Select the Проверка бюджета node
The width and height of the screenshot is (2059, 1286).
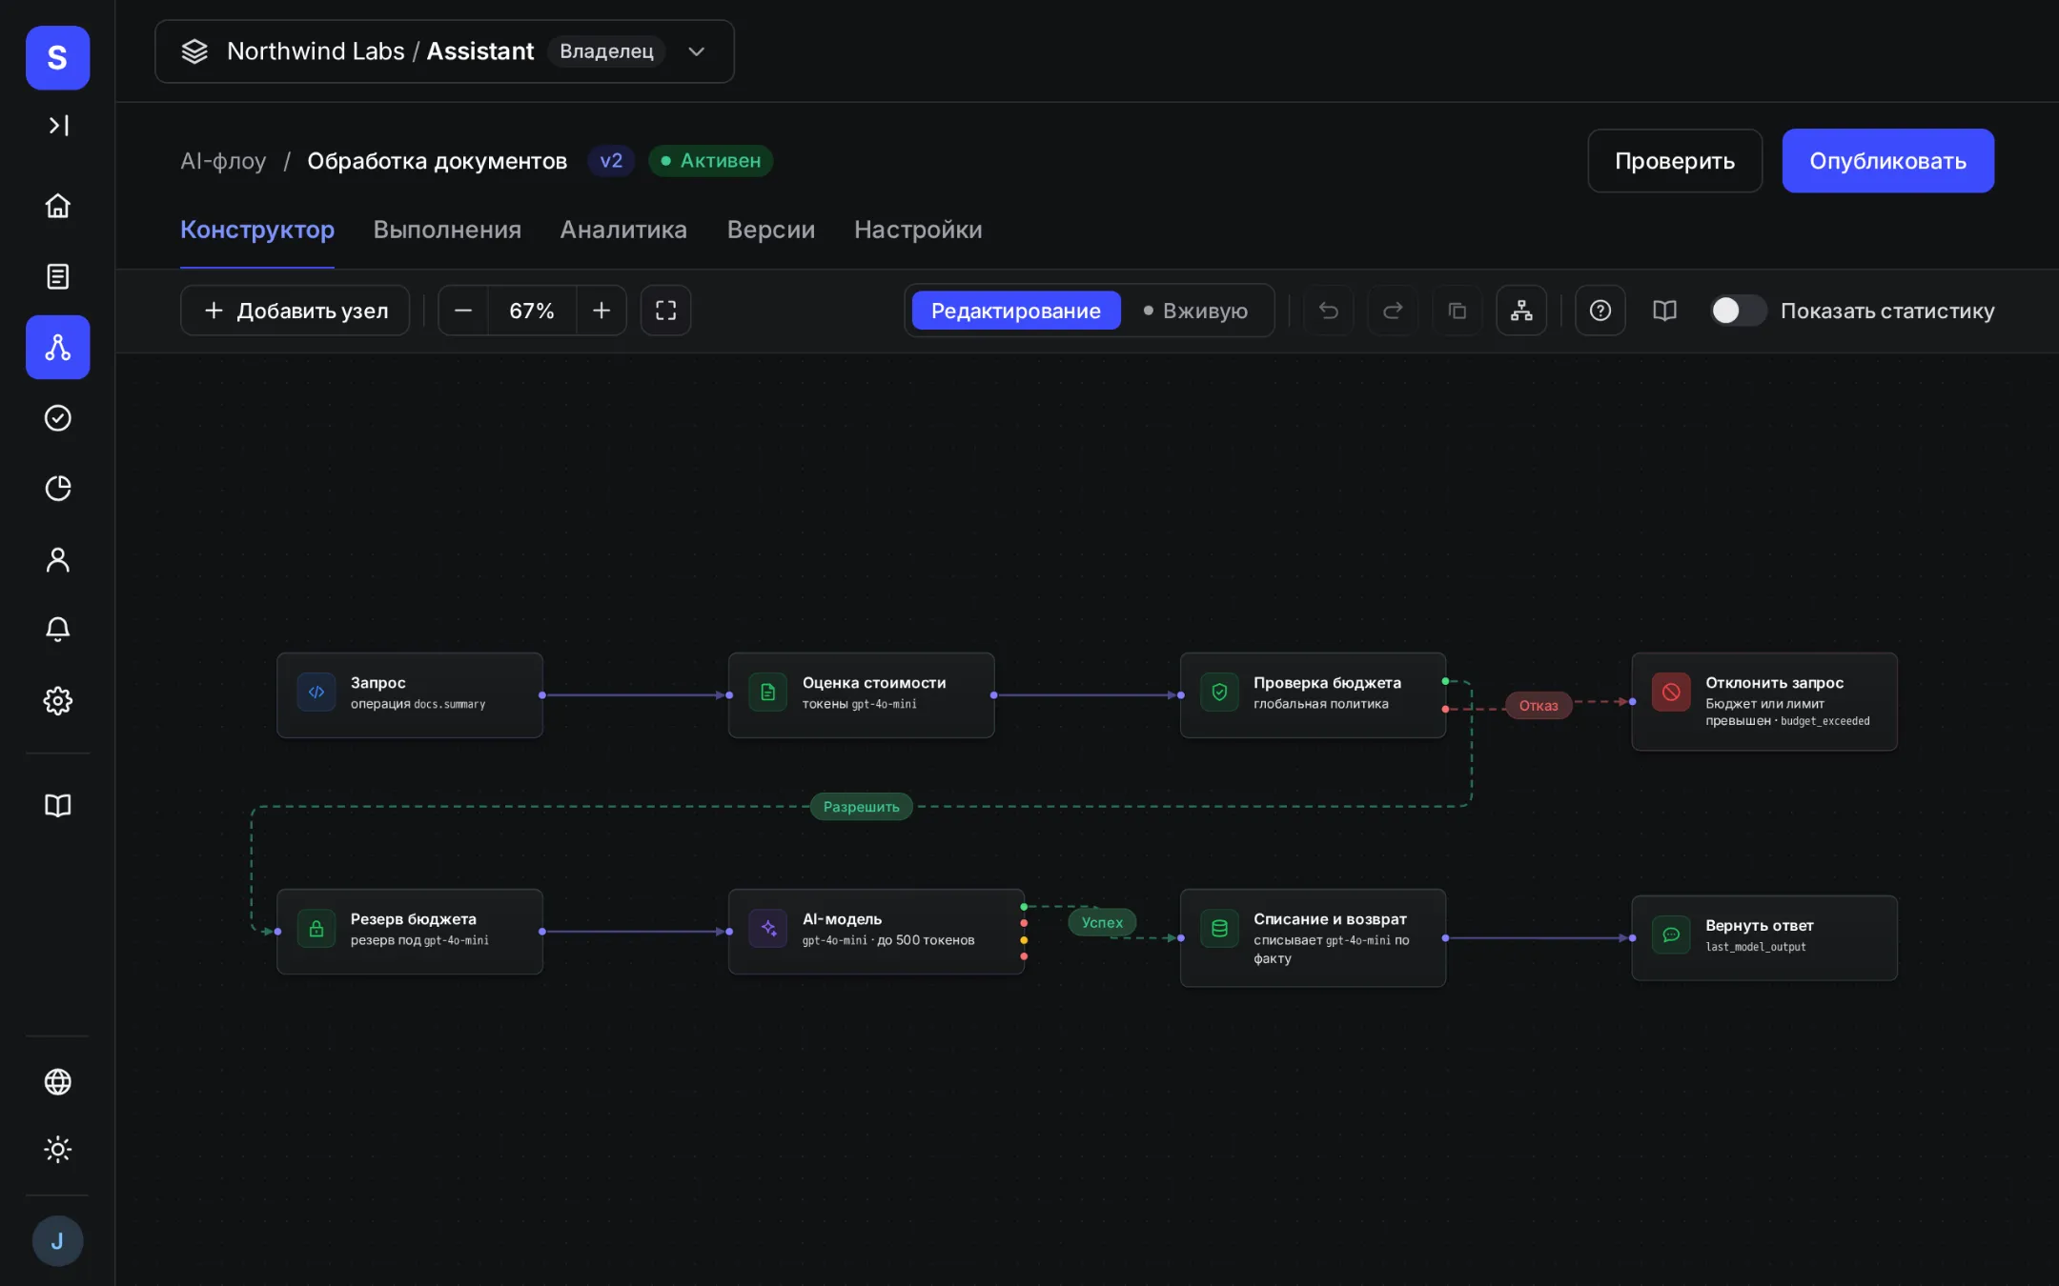1313,695
